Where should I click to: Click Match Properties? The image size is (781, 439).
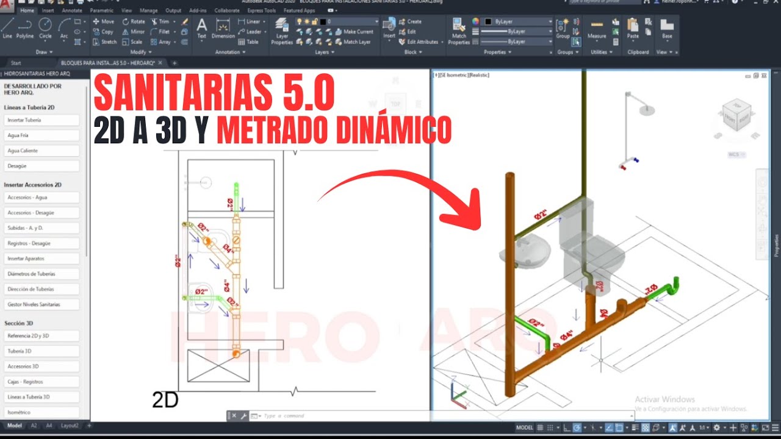coord(459,32)
